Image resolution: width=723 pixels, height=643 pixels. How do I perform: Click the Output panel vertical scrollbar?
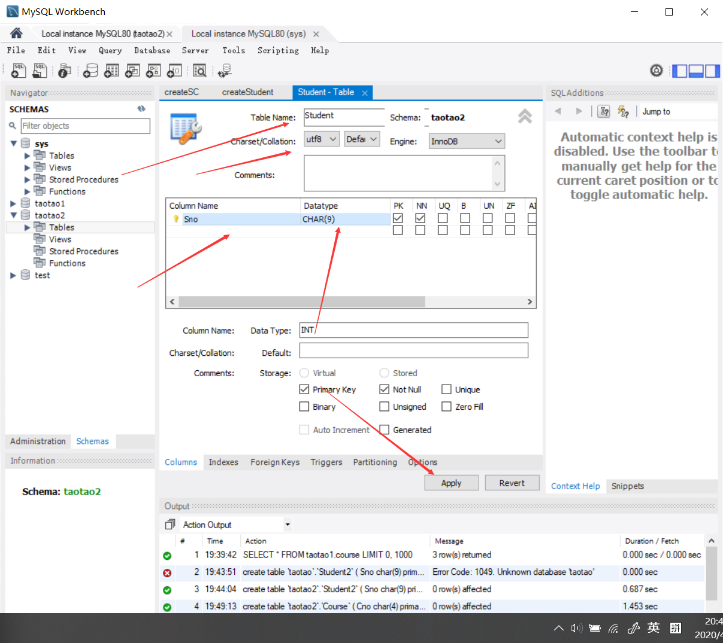click(711, 572)
